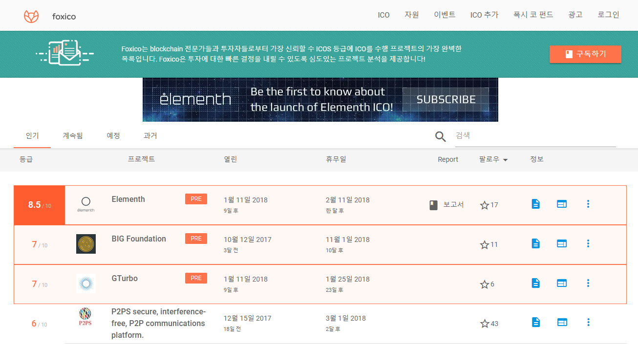Open Elementh three-dot more menu
The height and width of the screenshot is (350, 638).
coord(588,204)
